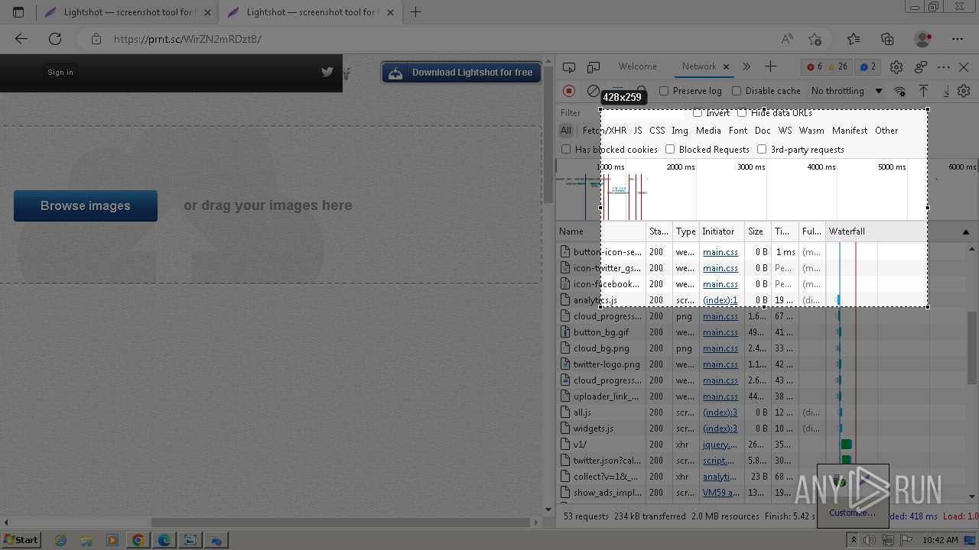Viewport: 979px width, 550px height.
Task: Sort by the Name column header
Action: point(601,231)
